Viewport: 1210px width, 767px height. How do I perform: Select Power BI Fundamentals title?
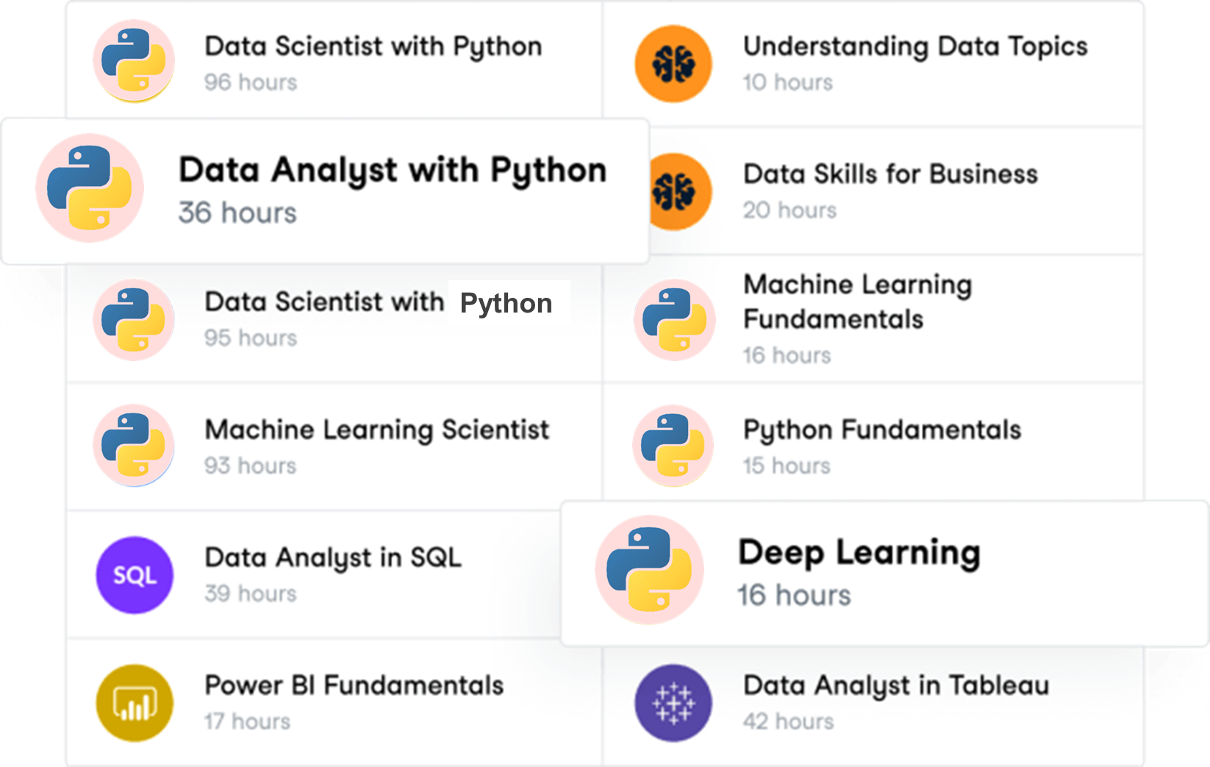point(354,685)
